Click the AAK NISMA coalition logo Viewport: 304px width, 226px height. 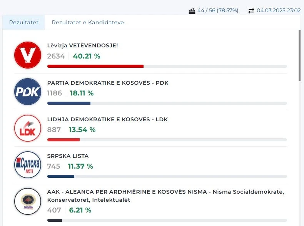click(x=27, y=201)
